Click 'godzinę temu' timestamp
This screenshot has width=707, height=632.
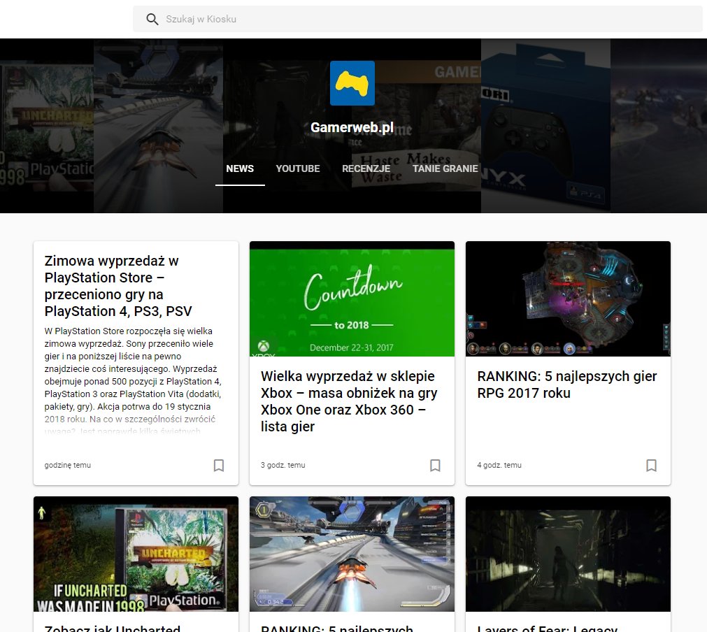[x=68, y=465]
